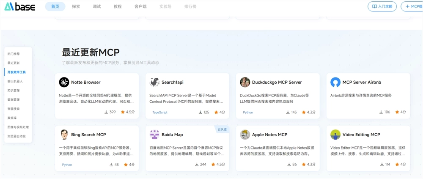Open the Video Editing MCP title

tap(361, 135)
